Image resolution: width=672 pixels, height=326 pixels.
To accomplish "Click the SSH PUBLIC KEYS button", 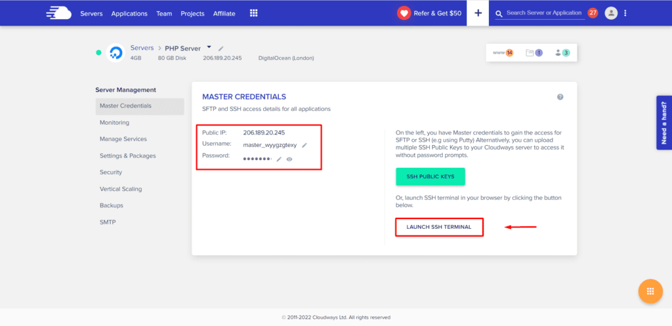I will pyautogui.click(x=430, y=176).
